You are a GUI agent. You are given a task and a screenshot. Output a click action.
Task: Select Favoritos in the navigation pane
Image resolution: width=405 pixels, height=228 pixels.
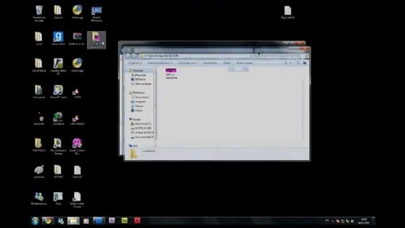[138, 70]
